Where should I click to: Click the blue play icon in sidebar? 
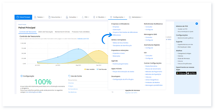click(x=197, y=24)
